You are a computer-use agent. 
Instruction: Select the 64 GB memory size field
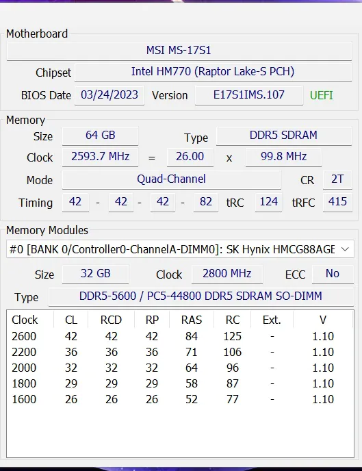pos(100,136)
